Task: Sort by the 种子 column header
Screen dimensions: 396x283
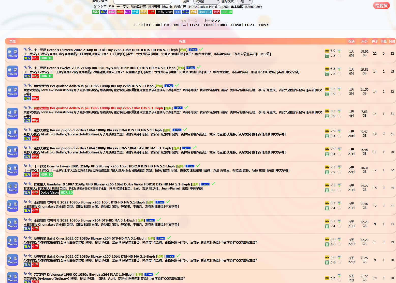Action: click(375, 41)
